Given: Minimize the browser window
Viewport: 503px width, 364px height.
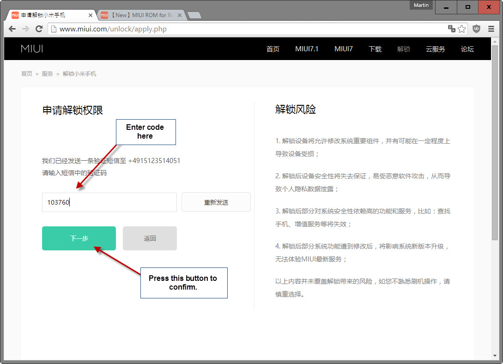Looking at the screenshot, I should (446, 7).
